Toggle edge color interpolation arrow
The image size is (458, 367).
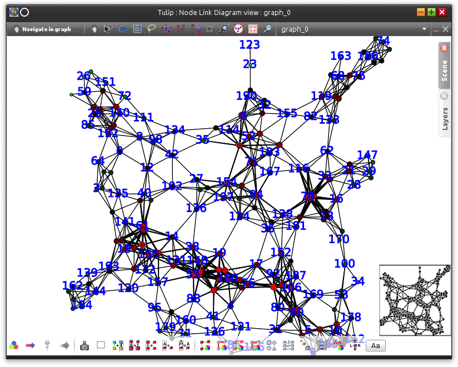point(31,345)
